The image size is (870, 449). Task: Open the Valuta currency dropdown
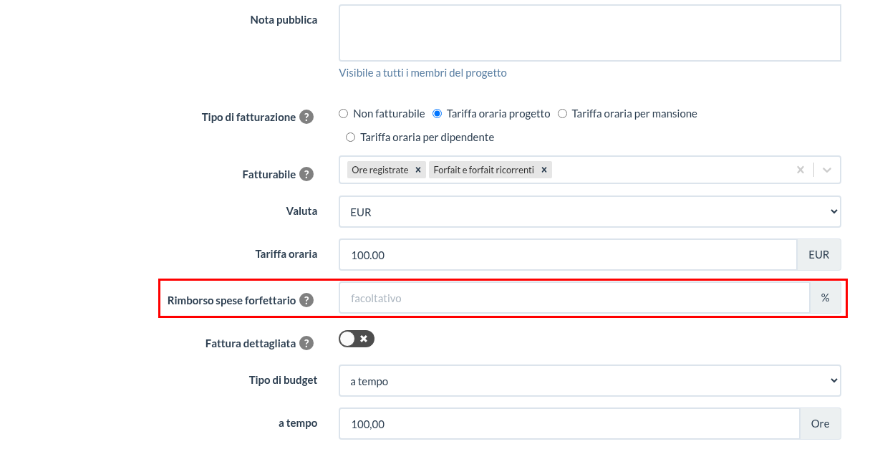(590, 212)
